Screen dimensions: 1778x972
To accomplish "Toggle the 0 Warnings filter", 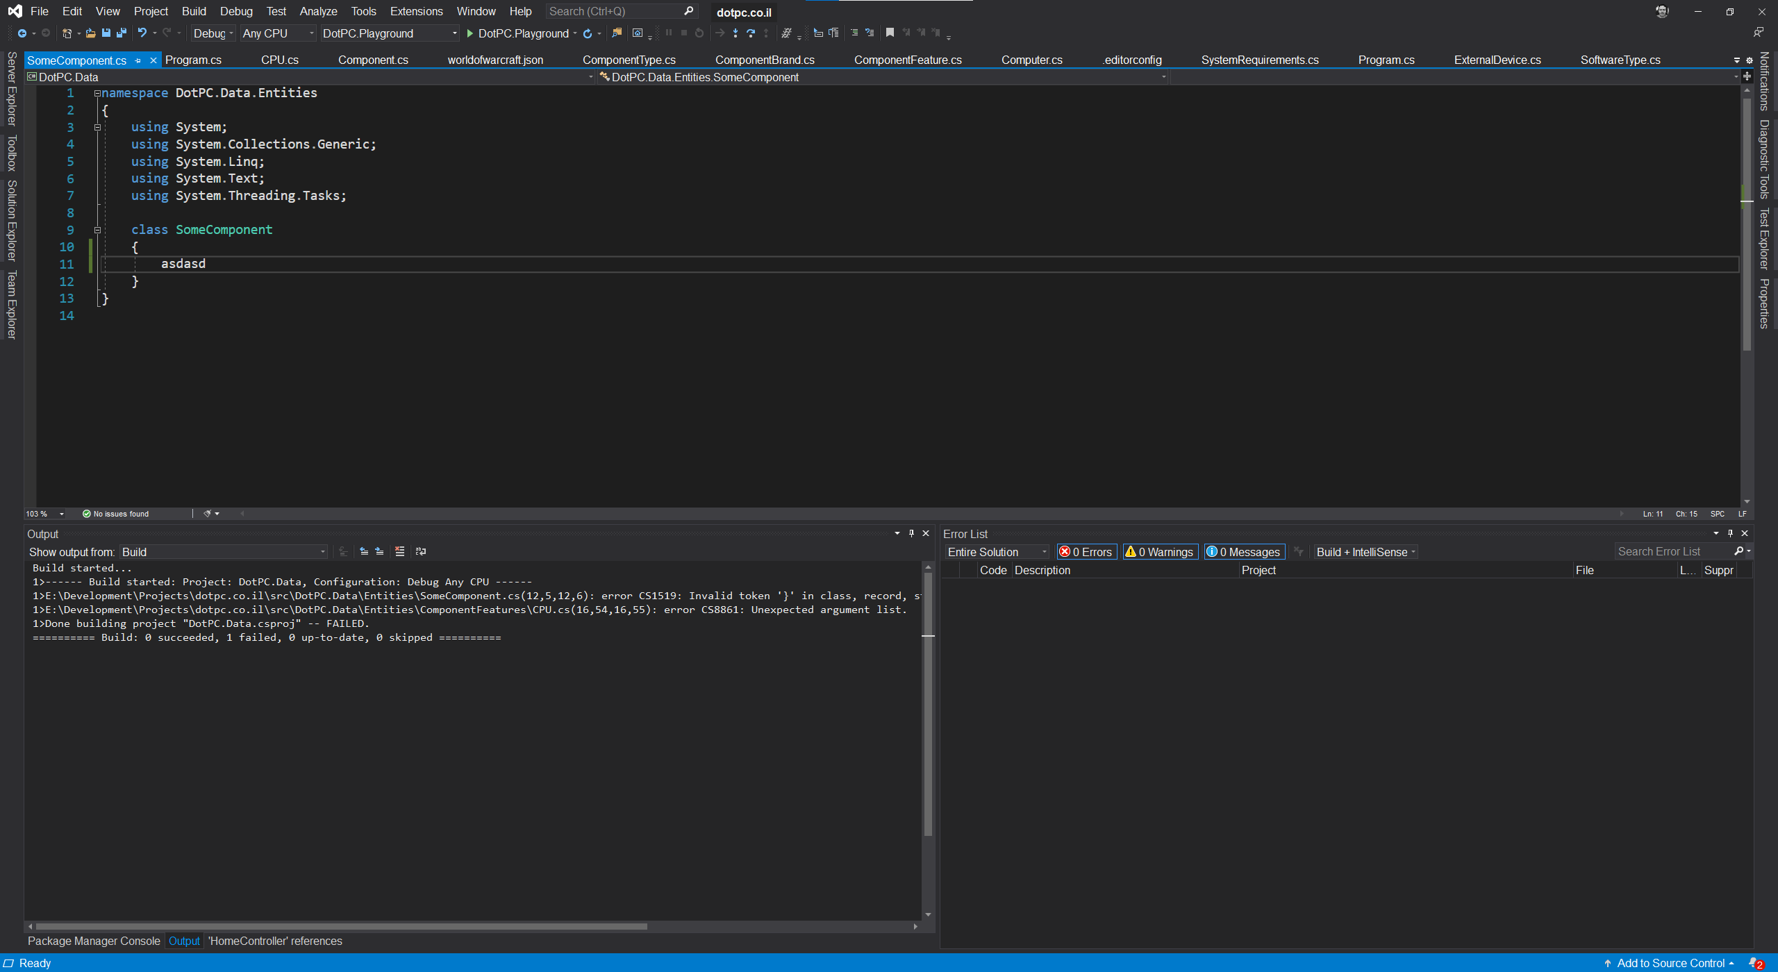I will pos(1160,552).
